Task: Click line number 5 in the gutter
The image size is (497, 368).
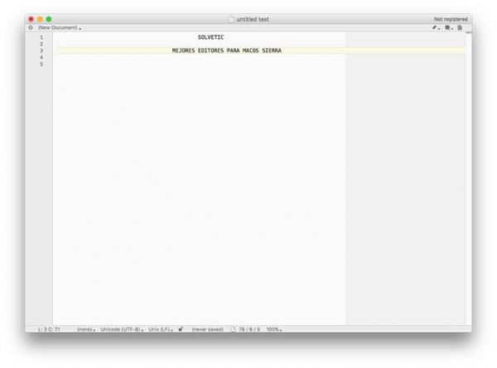Action: [x=41, y=64]
